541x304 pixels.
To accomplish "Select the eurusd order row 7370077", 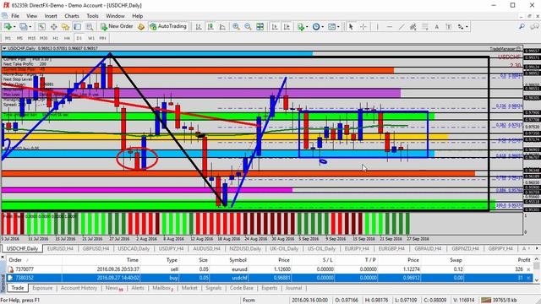I will 270,269.
